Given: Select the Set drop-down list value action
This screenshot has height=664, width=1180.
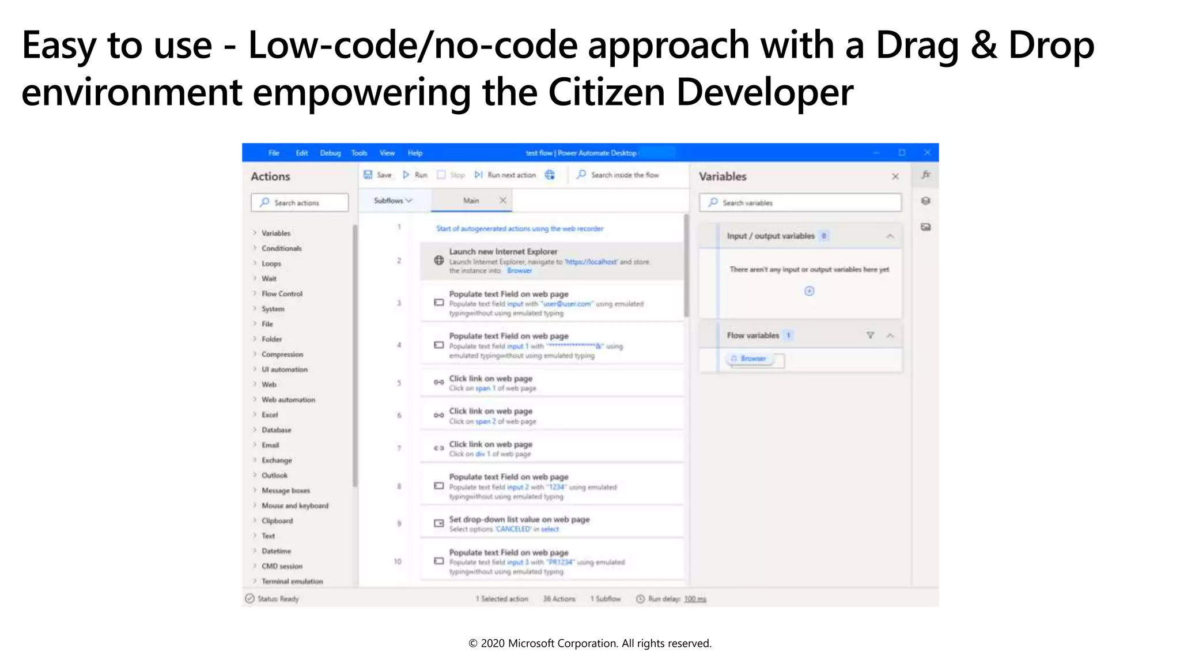Looking at the screenshot, I should pos(552,523).
